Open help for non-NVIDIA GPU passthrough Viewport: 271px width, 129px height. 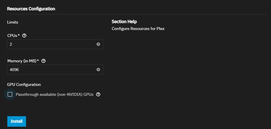98,94
